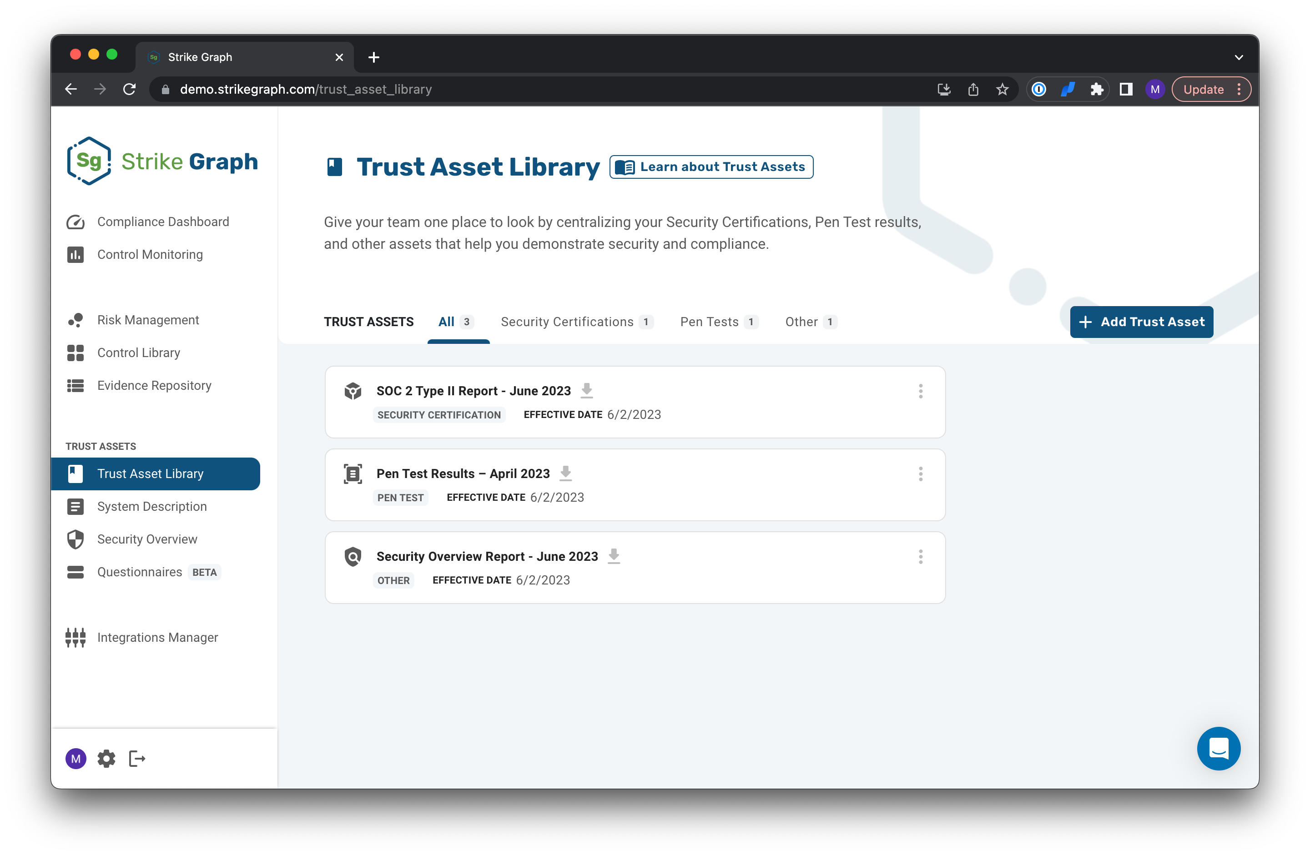Image resolution: width=1310 pixels, height=856 pixels.
Task: Click the System Description document icon
Action: click(76, 506)
